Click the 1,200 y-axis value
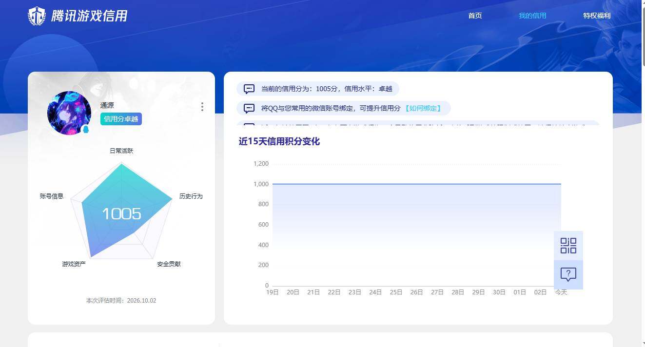The height and width of the screenshot is (347, 645). pyautogui.click(x=261, y=164)
